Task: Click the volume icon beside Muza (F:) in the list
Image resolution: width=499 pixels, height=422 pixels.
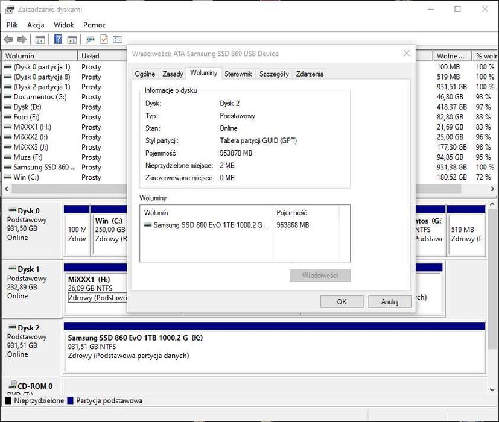Action: [8, 157]
